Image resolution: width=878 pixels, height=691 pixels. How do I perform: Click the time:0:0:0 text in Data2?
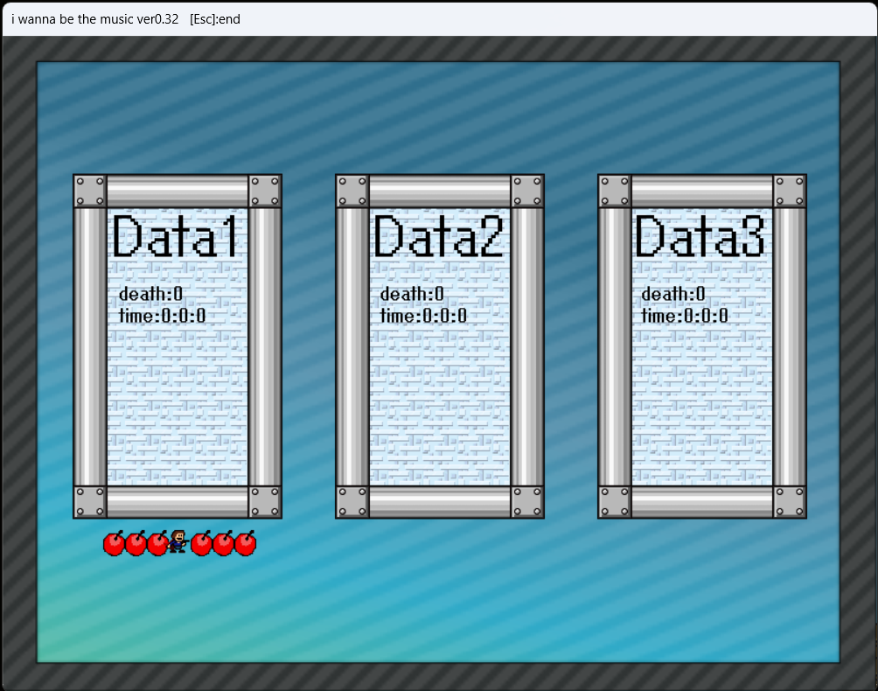[423, 316]
